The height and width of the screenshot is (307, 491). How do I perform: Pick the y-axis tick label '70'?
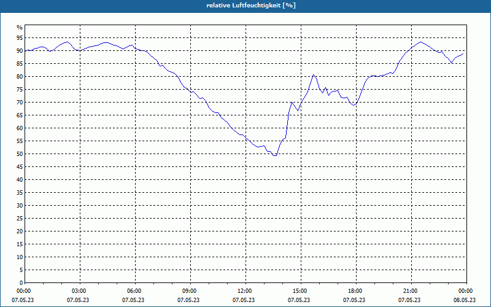(x=20, y=103)
